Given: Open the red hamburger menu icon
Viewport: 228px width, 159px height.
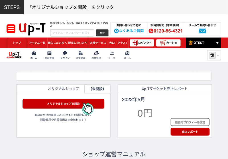Looking at the screenshot, I should (x=11, y=29).
